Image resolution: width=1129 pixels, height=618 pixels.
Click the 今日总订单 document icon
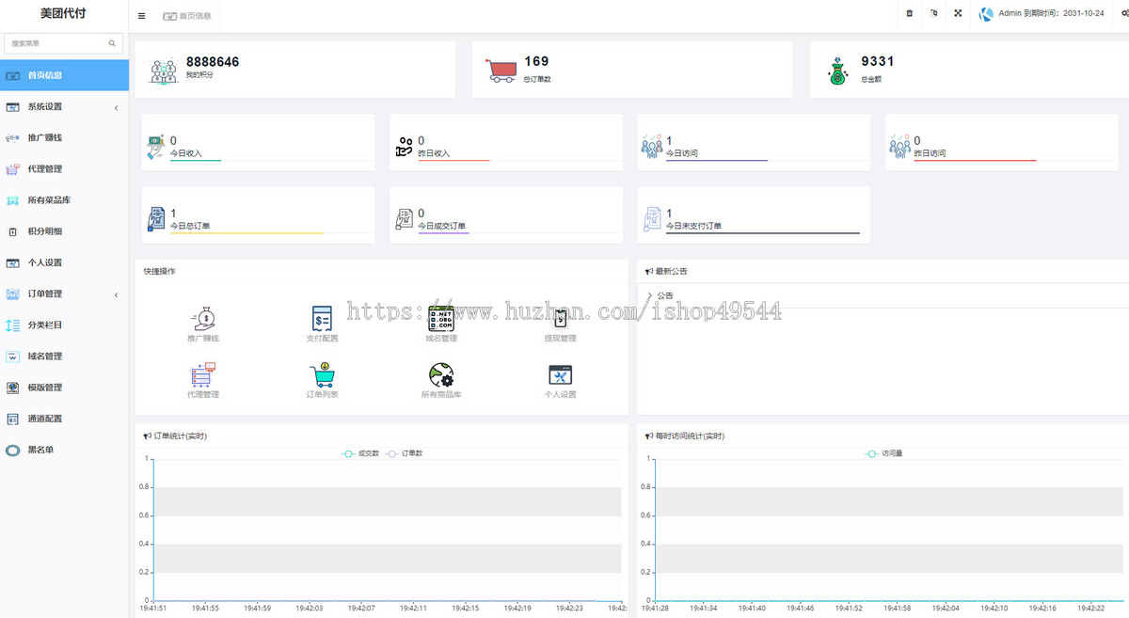pyautogui.click(x=156, y=218)
